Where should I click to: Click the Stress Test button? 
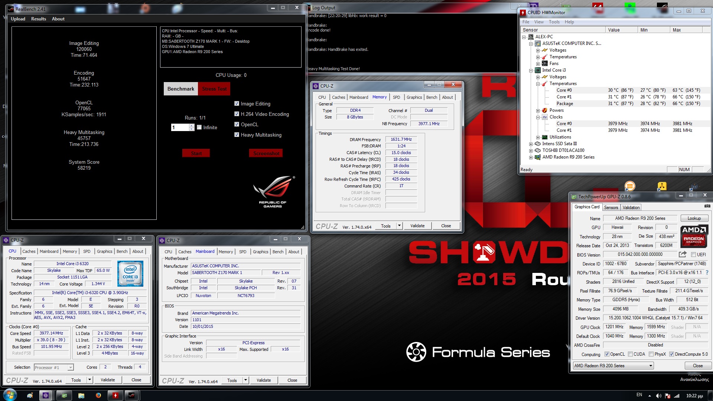tap(214, 89)
